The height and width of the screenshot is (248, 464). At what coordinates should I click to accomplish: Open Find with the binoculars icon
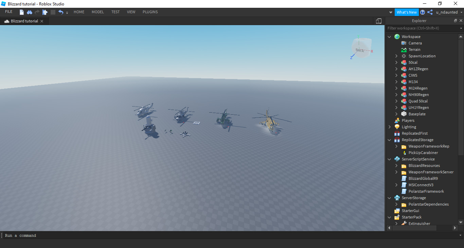point(30,12)
